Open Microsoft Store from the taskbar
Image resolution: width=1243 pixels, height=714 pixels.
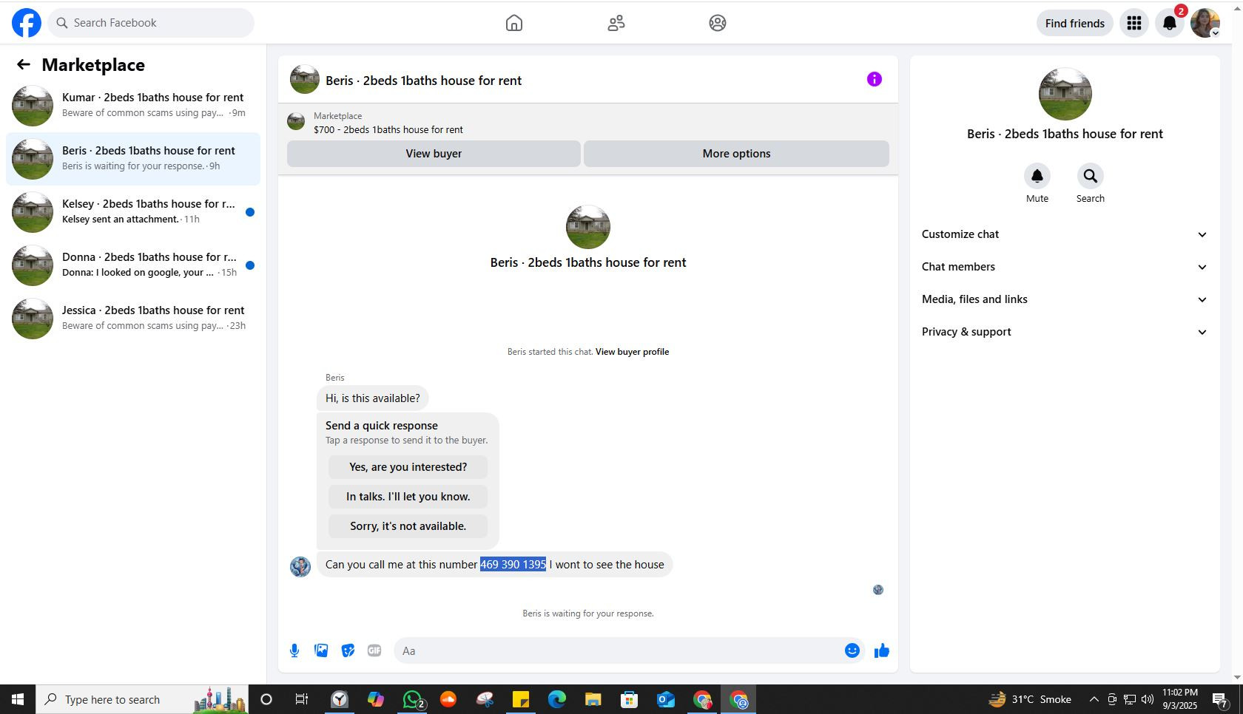tap(630, 699)
